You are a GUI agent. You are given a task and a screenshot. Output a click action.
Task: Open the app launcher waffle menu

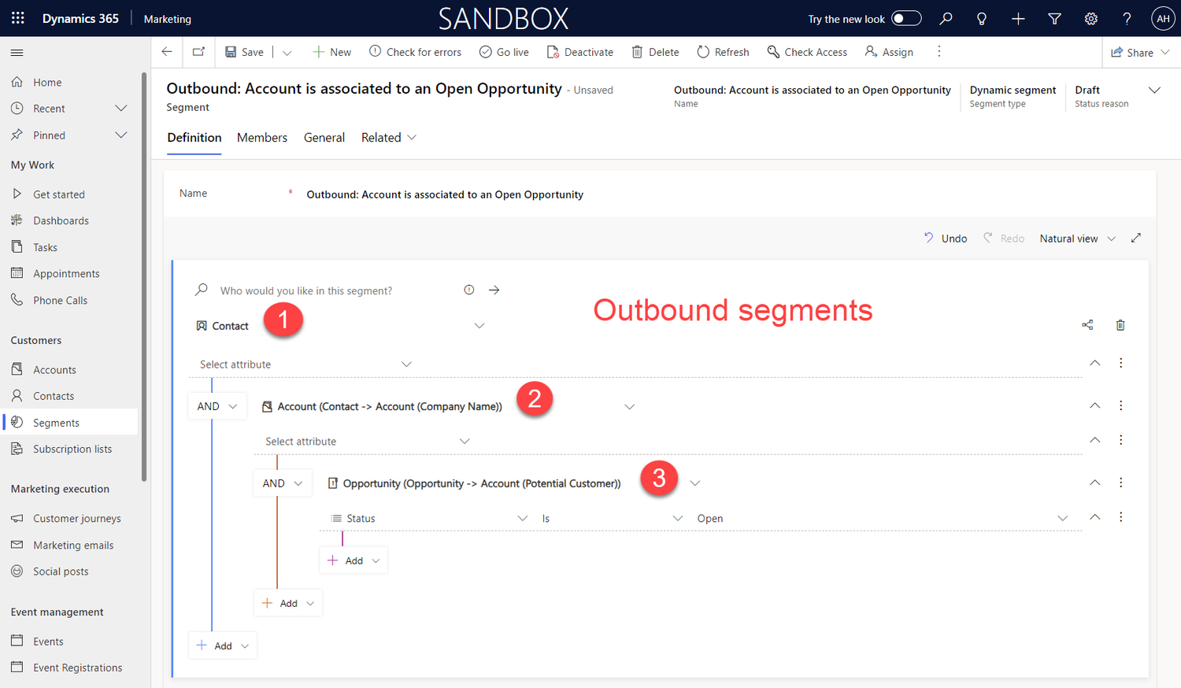[x=17, y=18]
